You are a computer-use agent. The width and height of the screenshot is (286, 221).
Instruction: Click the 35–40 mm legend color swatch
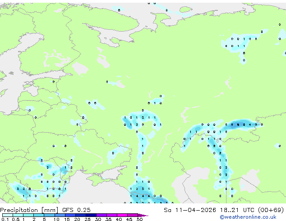coord(112,215)
